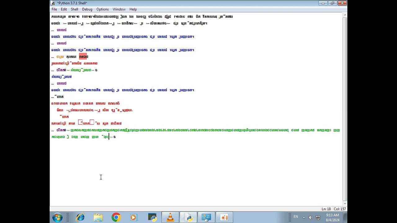Open the Help menu
This screenshot has height=223, width=397.
133,9
